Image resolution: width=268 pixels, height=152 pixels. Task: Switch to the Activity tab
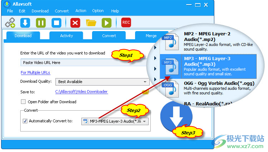[66, 36]
